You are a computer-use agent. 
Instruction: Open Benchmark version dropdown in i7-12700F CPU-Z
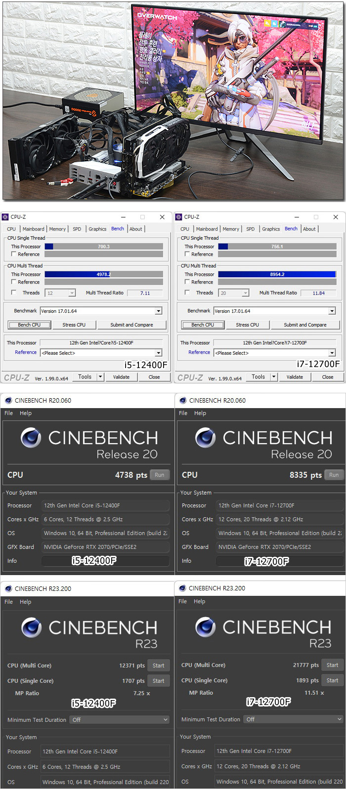point(274,311)
